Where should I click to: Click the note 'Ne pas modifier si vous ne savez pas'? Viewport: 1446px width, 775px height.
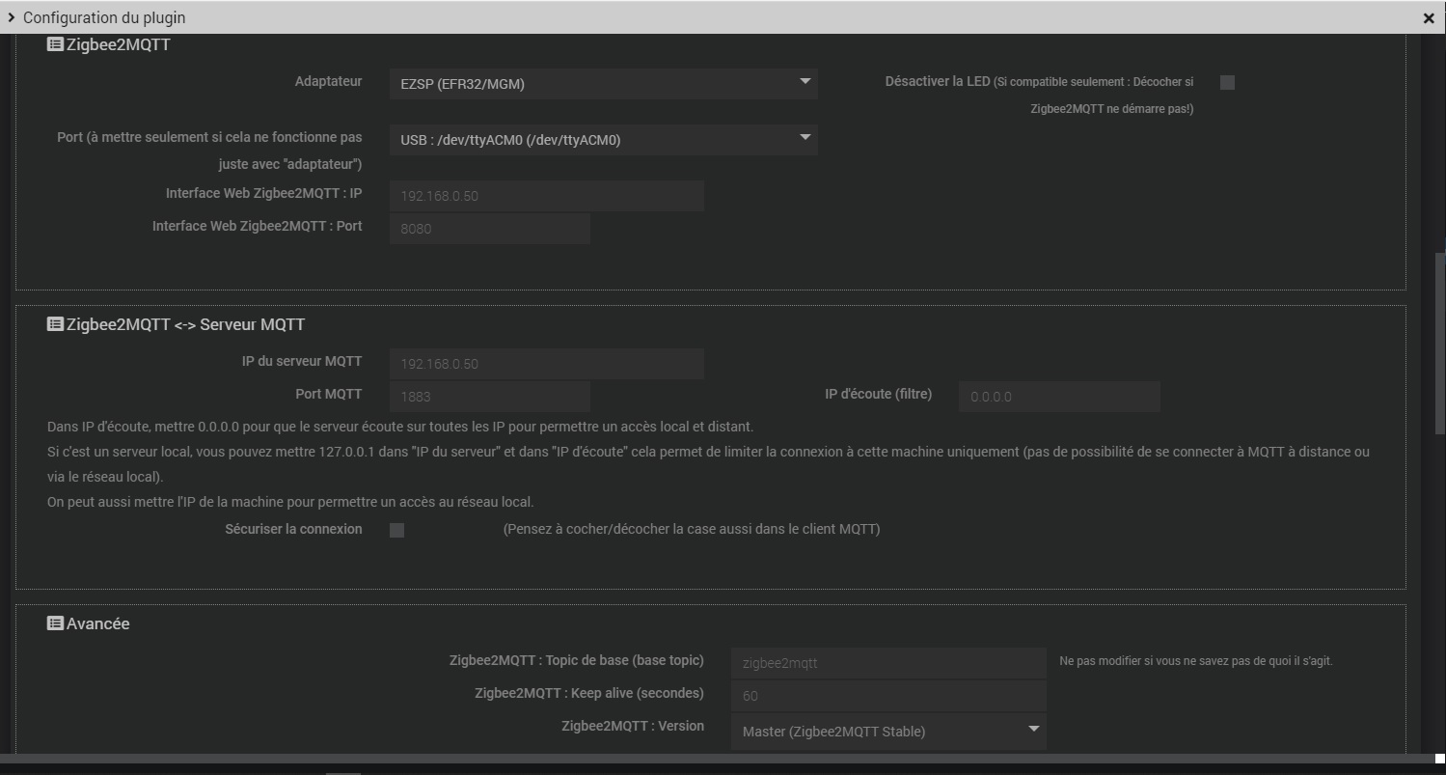1196,661
